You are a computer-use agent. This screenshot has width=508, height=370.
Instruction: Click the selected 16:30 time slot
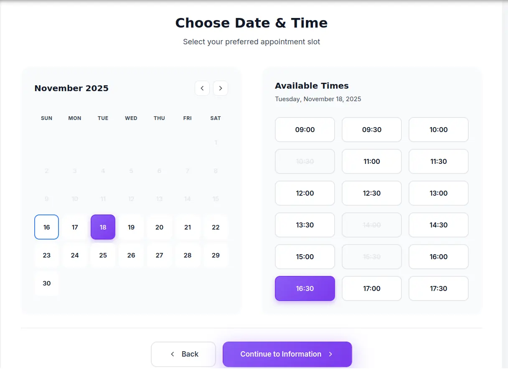pos(305,288)
